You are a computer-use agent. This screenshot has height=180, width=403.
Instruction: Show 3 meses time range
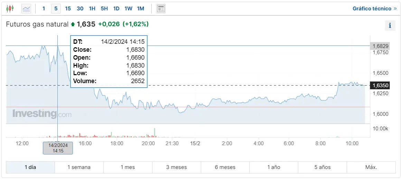click(176, 167)
